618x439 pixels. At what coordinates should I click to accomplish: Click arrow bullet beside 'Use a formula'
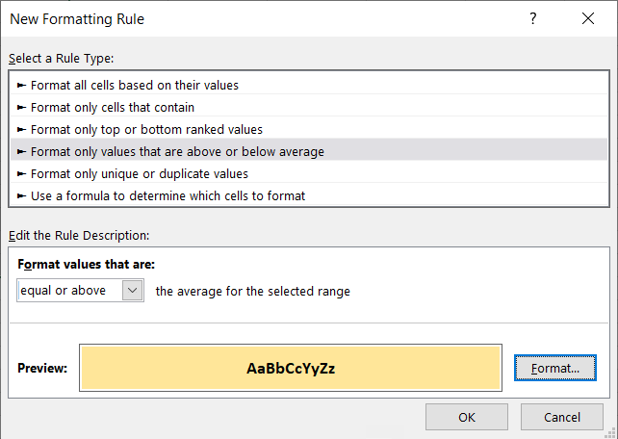click(x=22, y=195)
